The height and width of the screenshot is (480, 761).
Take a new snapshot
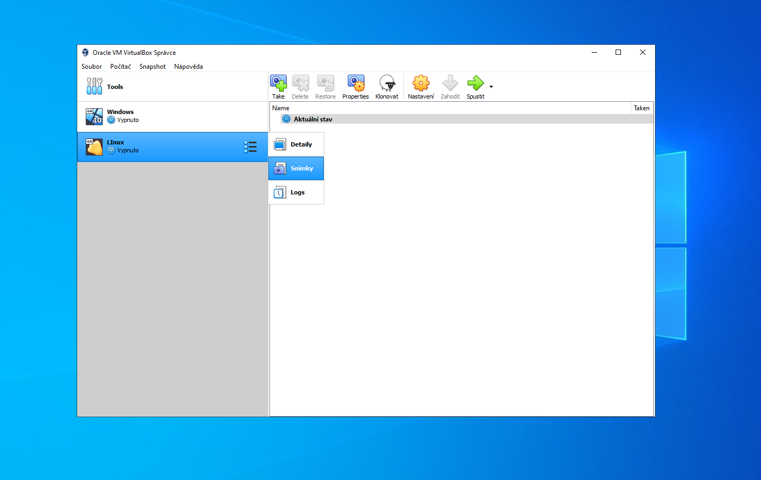coord(279,87)
